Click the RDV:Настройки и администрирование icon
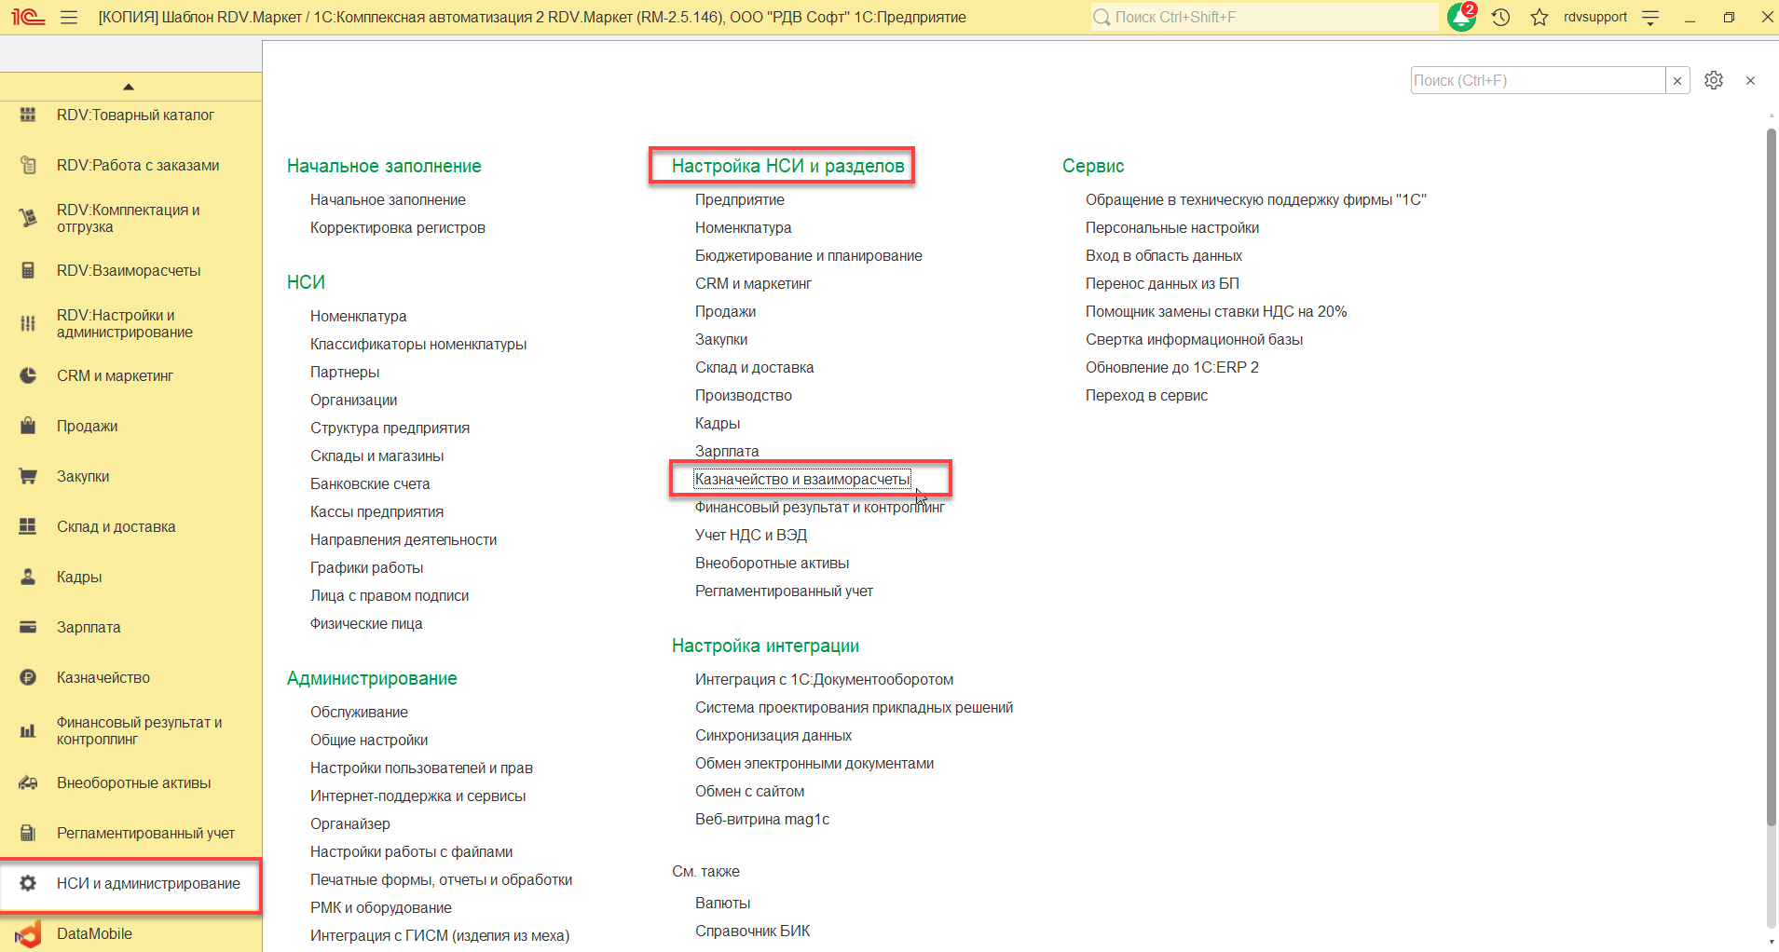Screen dimensions: 1779x952 point(28,323)
